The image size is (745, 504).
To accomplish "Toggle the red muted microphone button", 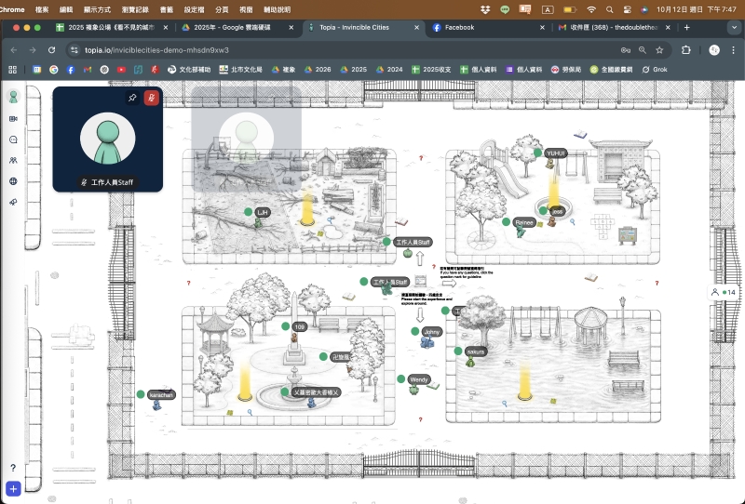I will [x=151, y=98].
